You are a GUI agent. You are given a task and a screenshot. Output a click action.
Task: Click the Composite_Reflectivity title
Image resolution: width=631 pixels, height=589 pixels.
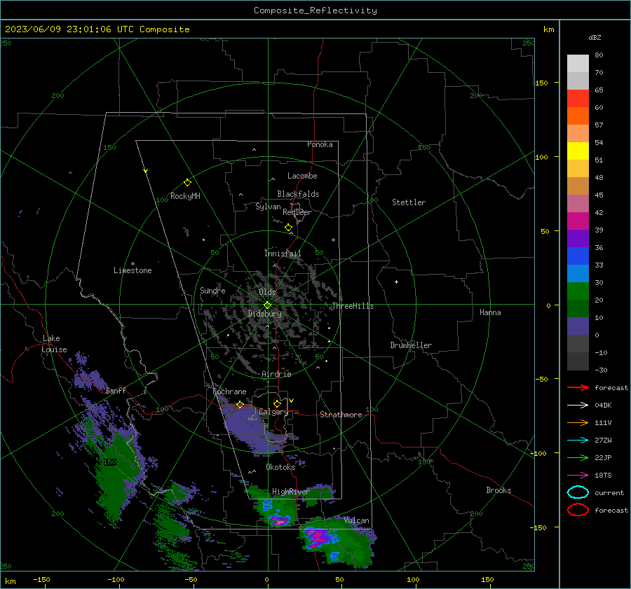[x=315, y=11]
